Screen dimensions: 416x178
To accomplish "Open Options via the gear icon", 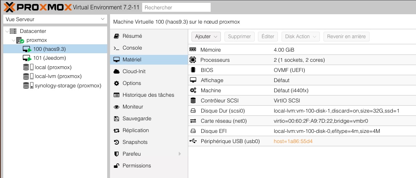I will [x=116, y=83].
